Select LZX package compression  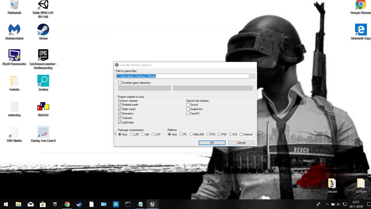coord(153,134)
